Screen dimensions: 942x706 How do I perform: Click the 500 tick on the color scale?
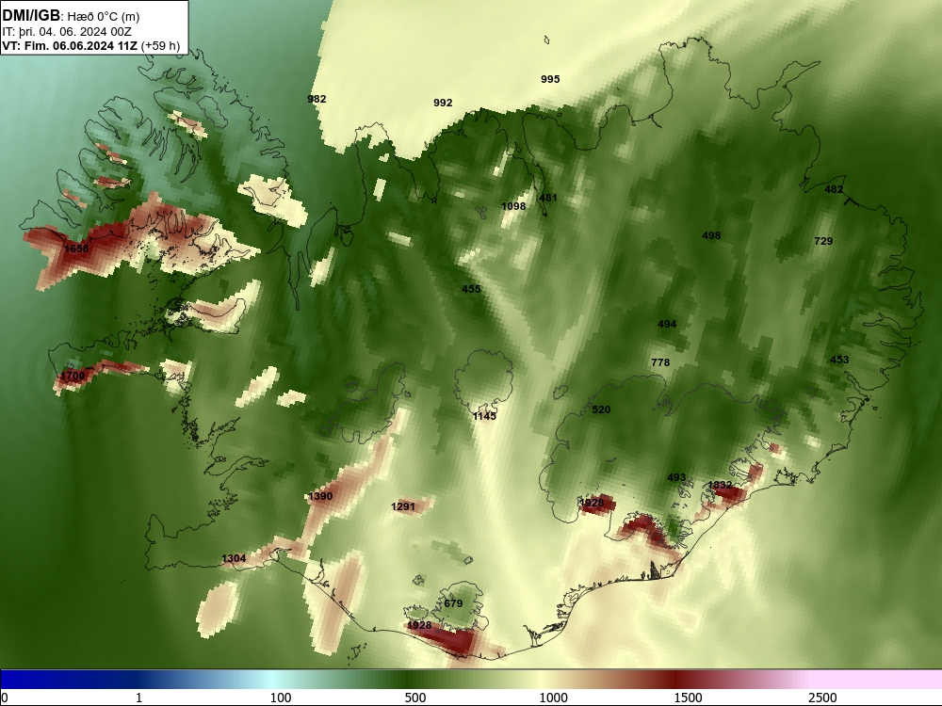[x=415, y=698]
